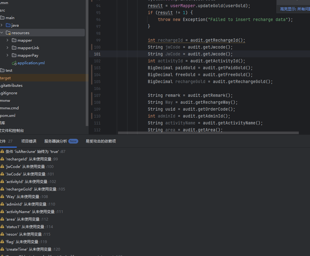Click warning icon for 'activityId' unused variable

click(2, 181)
